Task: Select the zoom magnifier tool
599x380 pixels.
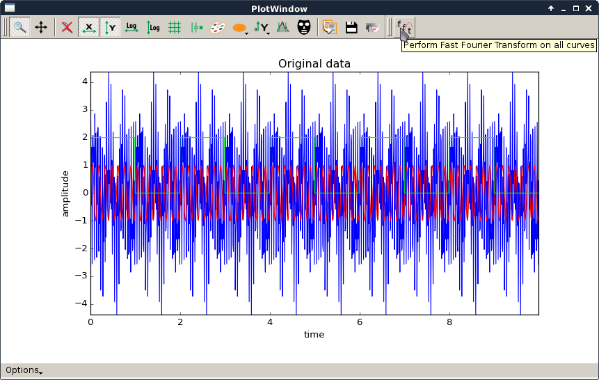Action: [x=19, y=27]
